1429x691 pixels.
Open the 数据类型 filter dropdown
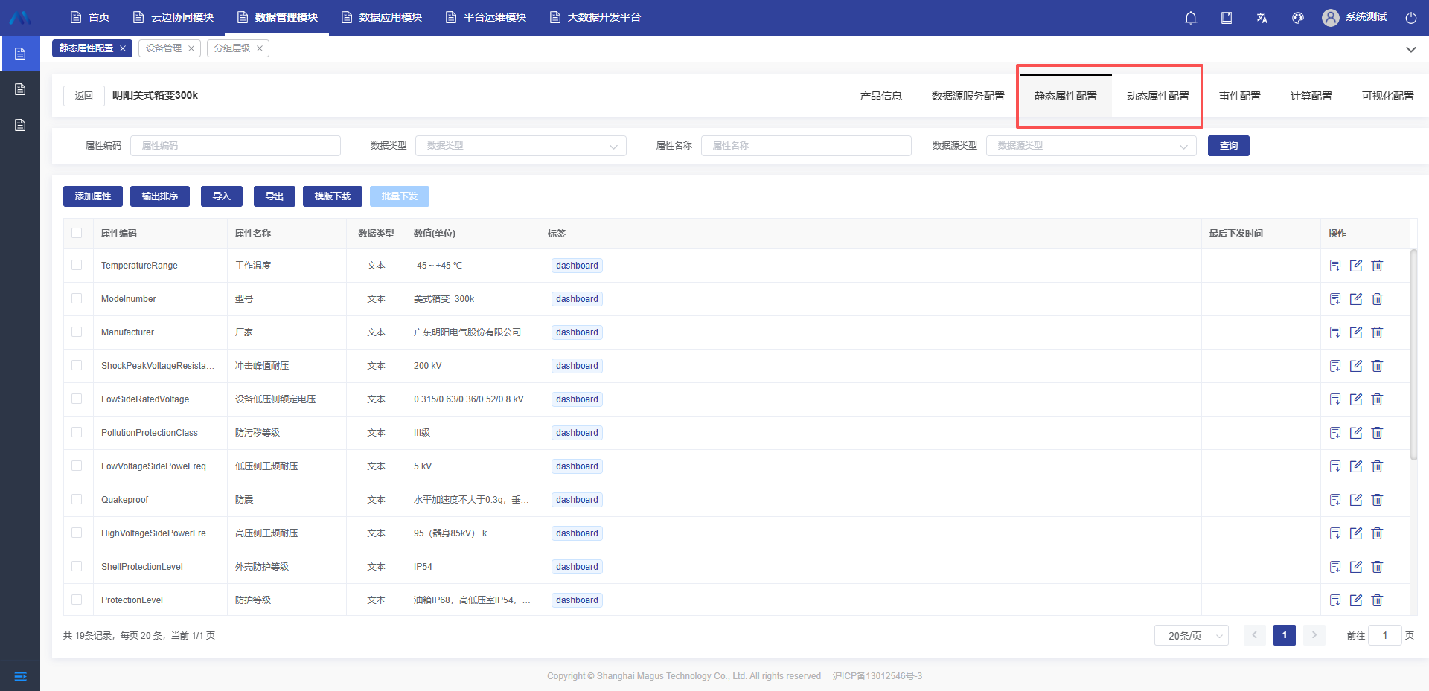[x=520, y=146]
